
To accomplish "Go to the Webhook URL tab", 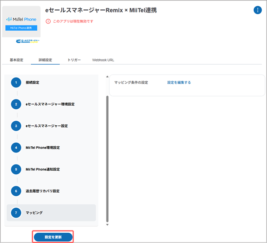I will point(103,60).
